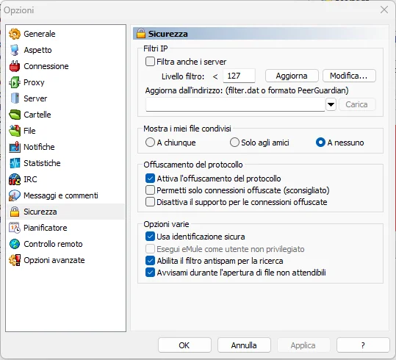Check Permetti solo connessioni offuscate
Viewport: 396px width, 360px height.
coord(150,190)
